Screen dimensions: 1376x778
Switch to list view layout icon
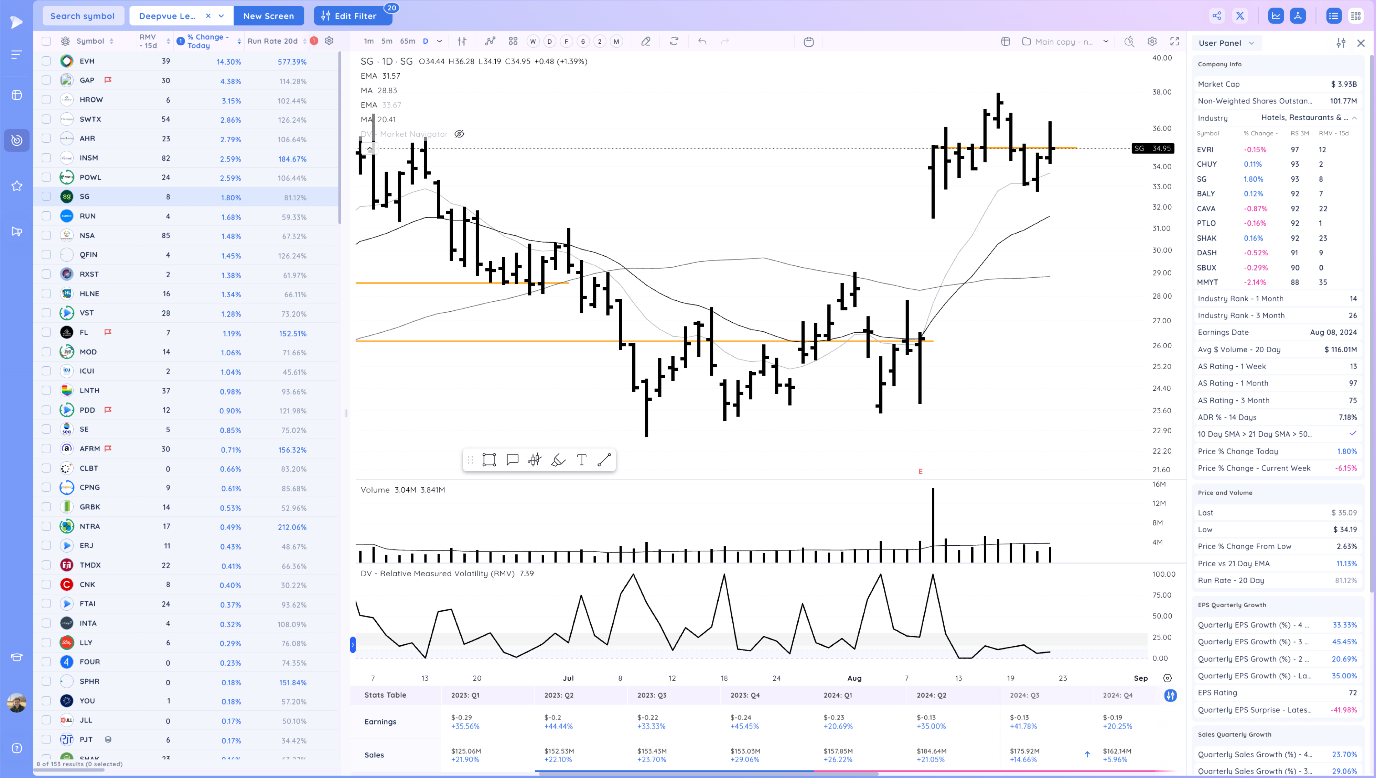[1334, 16]
